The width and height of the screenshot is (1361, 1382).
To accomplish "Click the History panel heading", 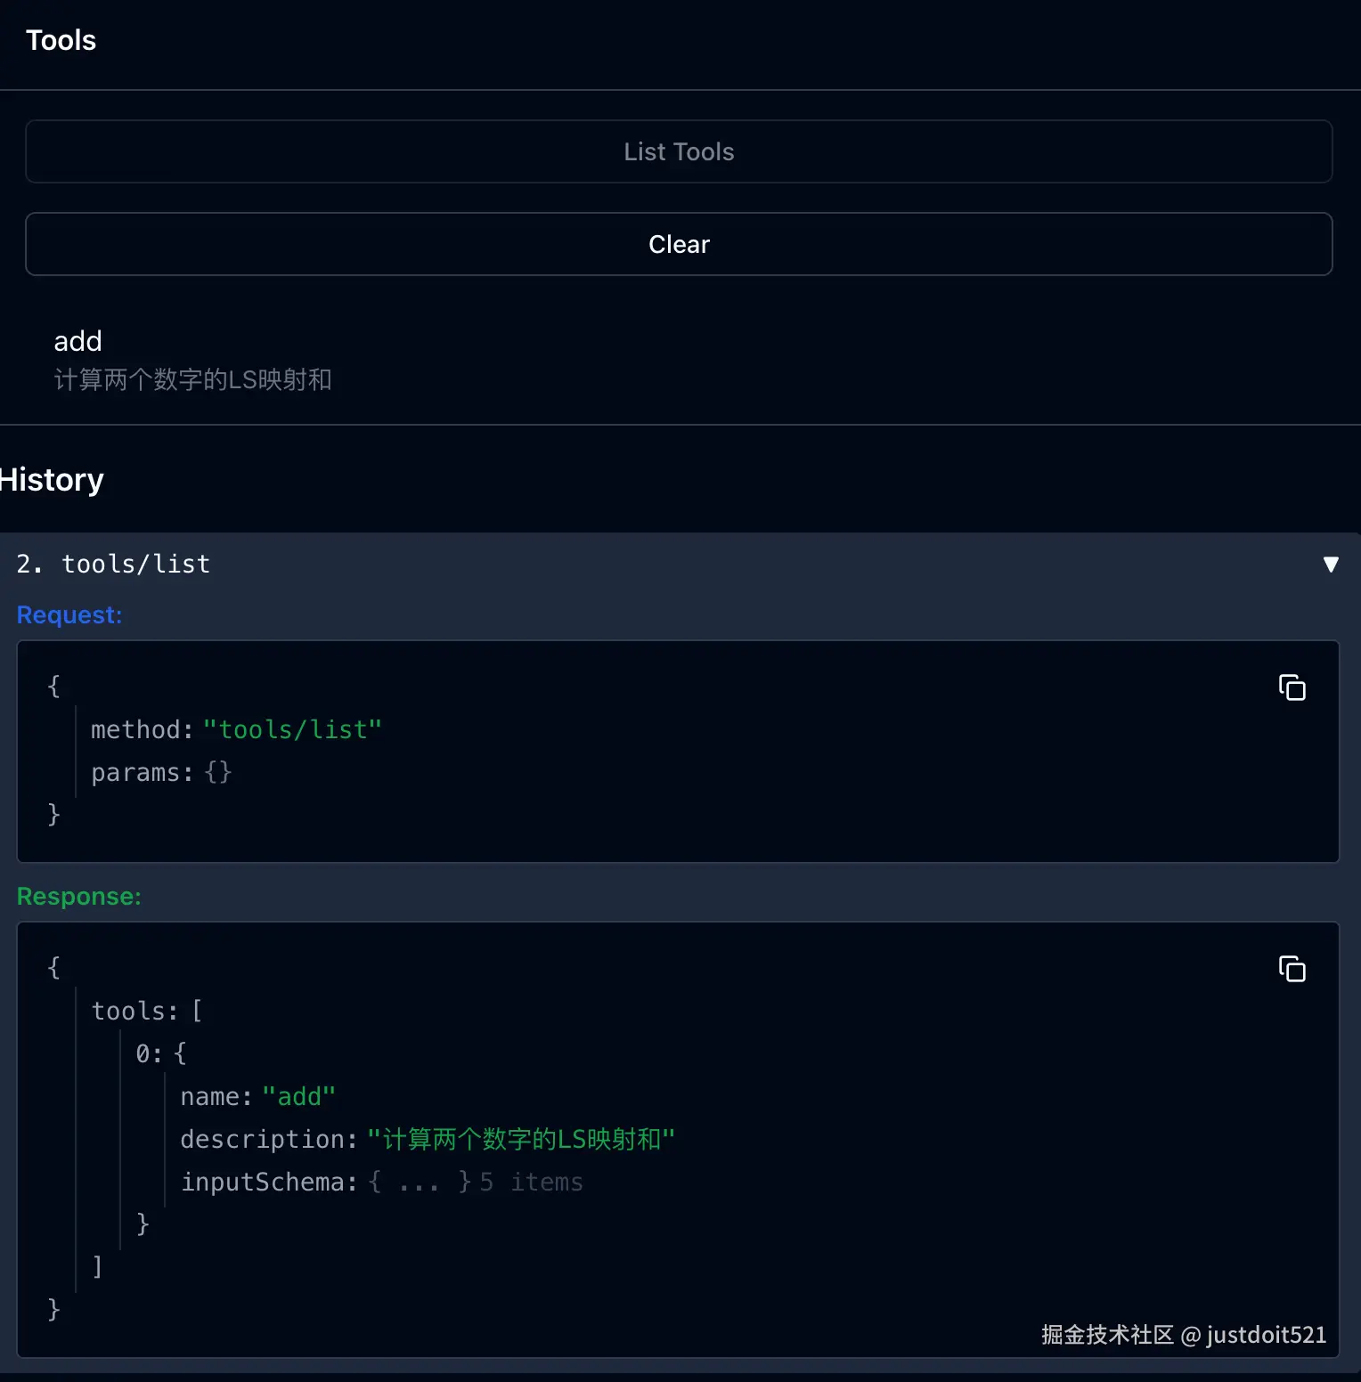I will (53, 481).
